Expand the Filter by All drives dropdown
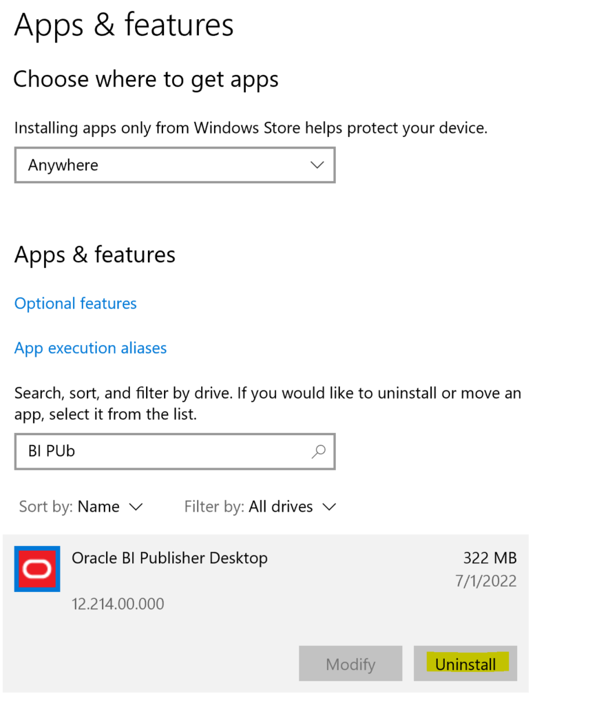Screen dimensions: 610x705 pos(260,507)
